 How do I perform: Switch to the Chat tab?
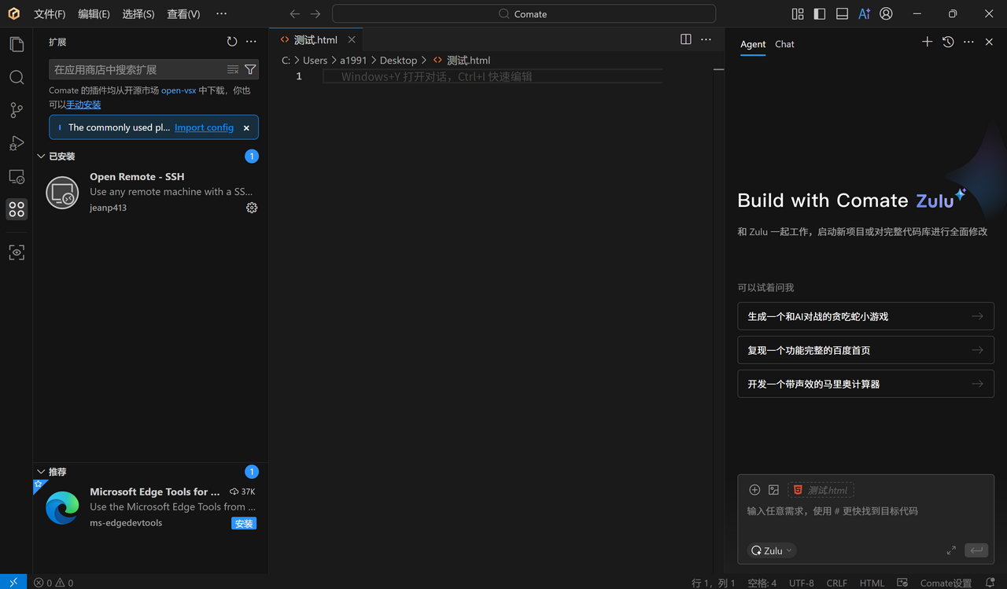coord(784,44)
